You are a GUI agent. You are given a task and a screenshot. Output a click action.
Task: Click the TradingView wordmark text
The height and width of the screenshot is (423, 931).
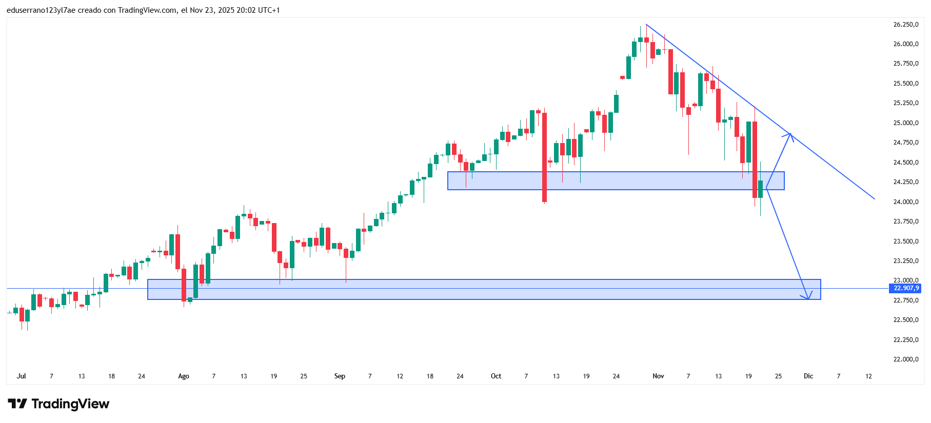point(70,404)
